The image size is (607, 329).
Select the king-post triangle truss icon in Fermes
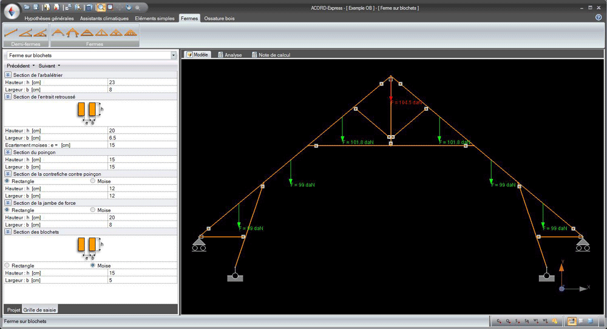pyautogui.click(x=102, y=33)
